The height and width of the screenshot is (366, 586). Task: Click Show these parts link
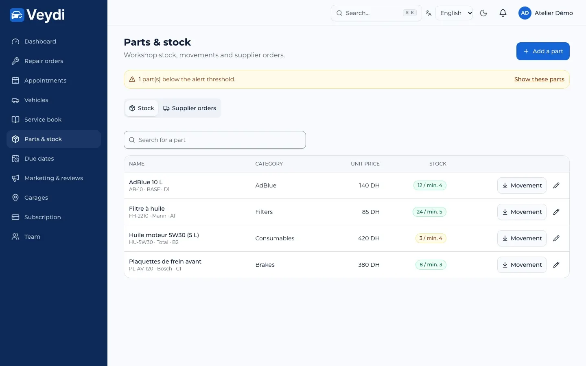click(539, 79)
